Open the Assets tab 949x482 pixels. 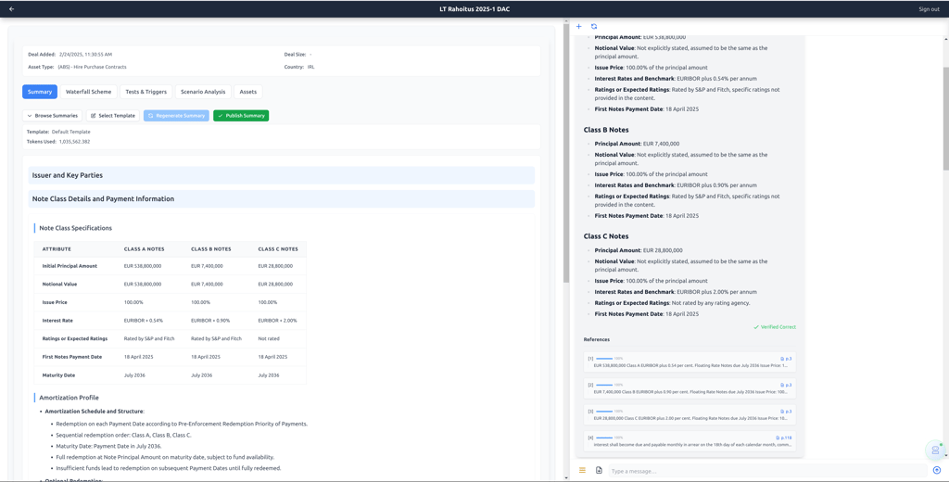tap(248, 92)
